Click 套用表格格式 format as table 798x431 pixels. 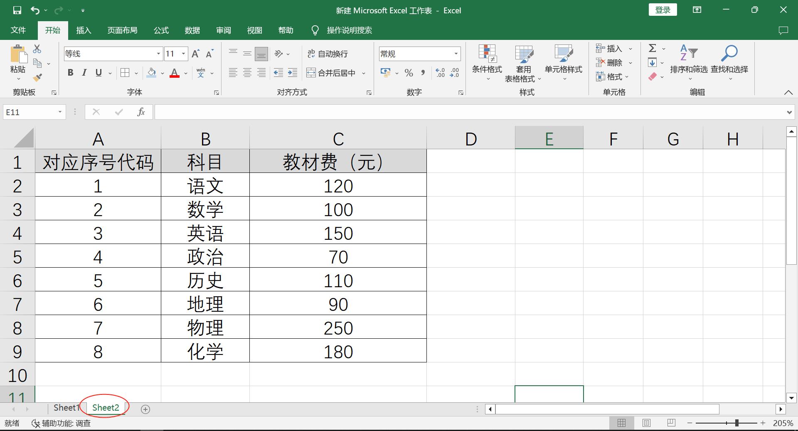point(523,63)
